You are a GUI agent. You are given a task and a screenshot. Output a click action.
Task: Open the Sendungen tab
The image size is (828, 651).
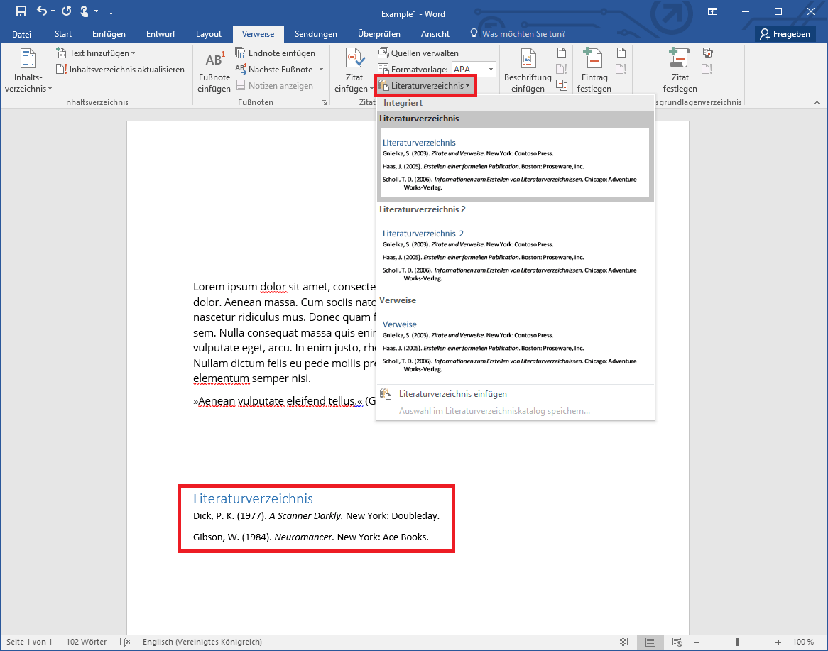(x=316, y=34)
